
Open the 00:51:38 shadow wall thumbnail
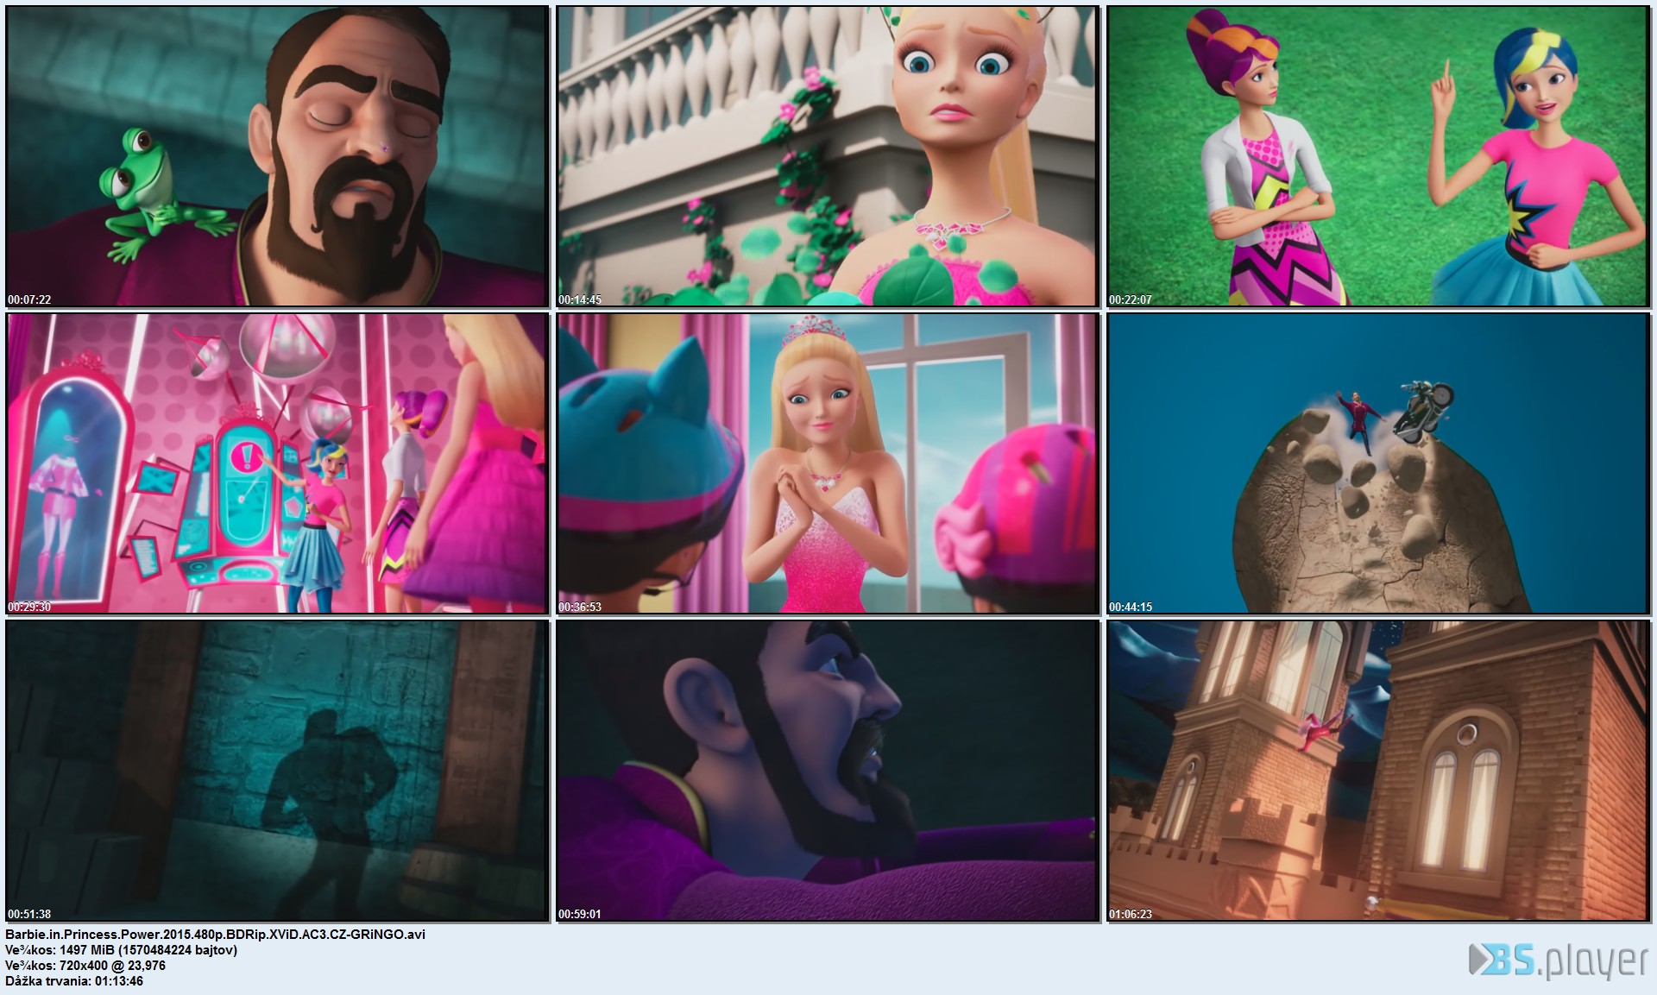tap(277, 771)
